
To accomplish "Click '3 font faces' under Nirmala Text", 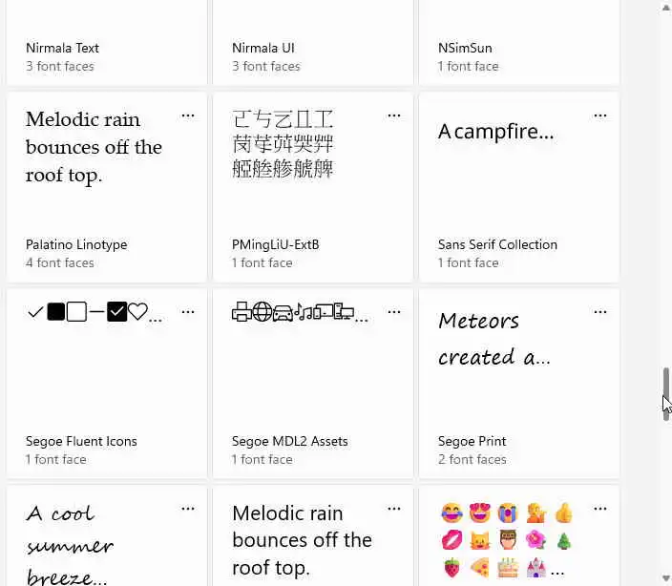I will (59, 66).
